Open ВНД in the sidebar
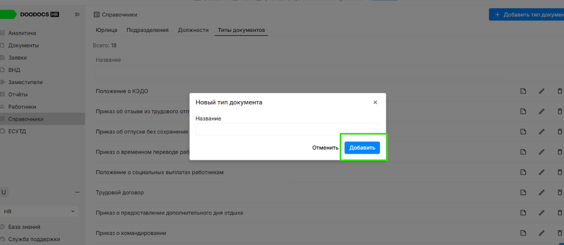The height and width of the screenshot is (245, 564). (x=14, y=70)
